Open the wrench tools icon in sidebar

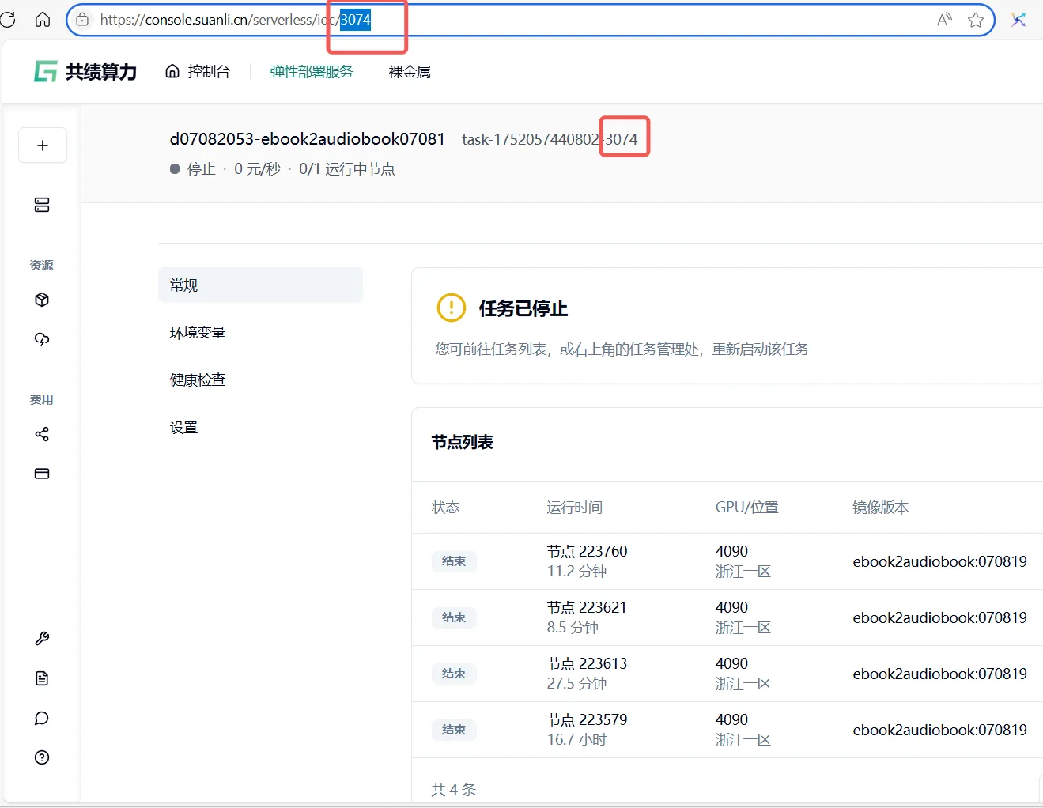(42, 639)
